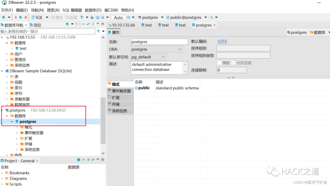The width and height of the screenshot is (330, 186).
Task: Collapse the 192.168.13.55 connection node
Action: pos(2,37)
